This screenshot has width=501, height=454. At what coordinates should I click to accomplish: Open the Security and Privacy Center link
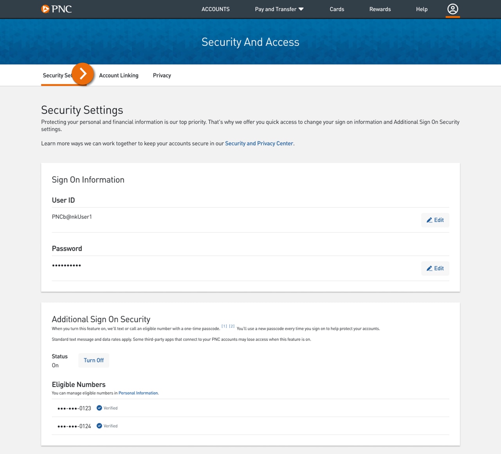(259, 143)
